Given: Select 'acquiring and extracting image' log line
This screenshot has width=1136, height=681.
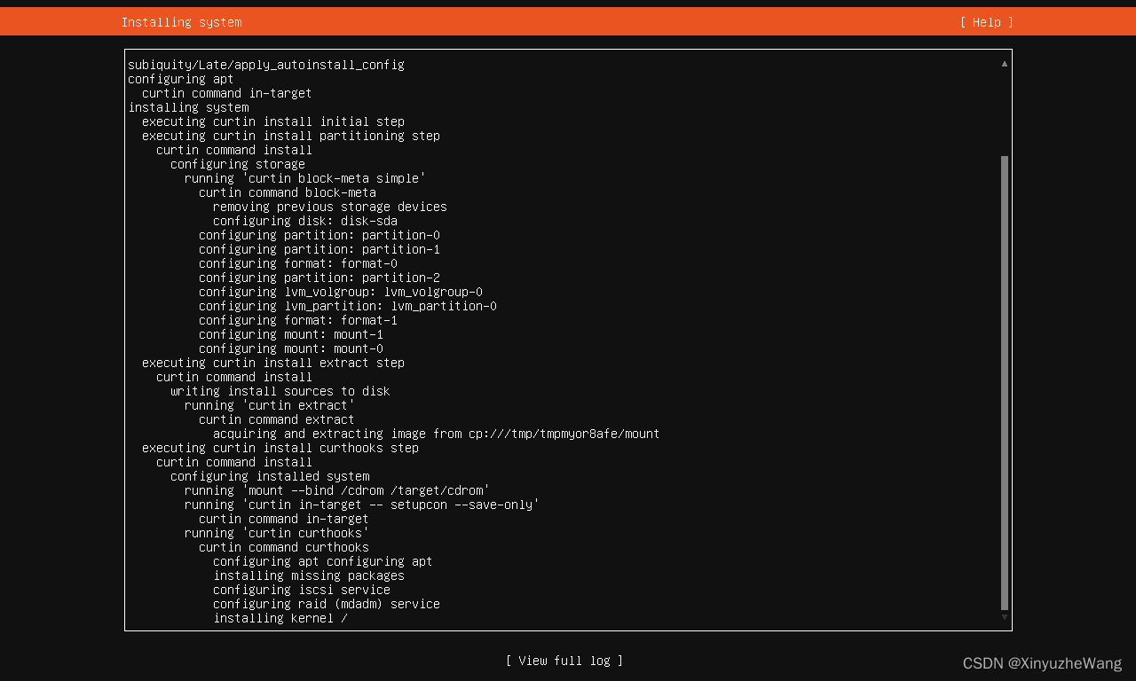Looking at the screenshot, I should click(437, 434).
